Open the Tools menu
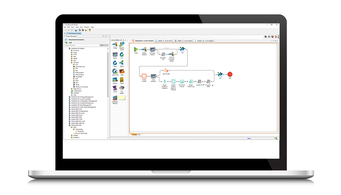This screenshot has width=341, height=195. point(77,27)
